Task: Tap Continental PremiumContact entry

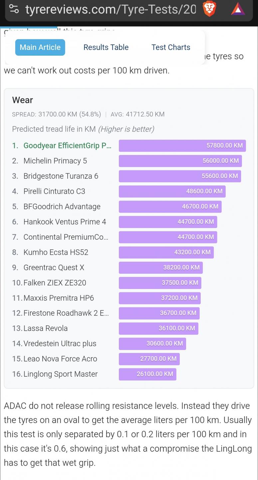Action: pyautogui.click(x=66, y=237)
